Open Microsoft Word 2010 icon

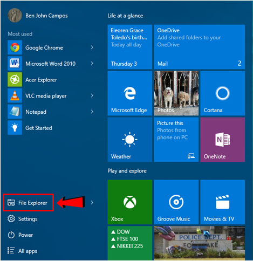[x=15, y=64]
